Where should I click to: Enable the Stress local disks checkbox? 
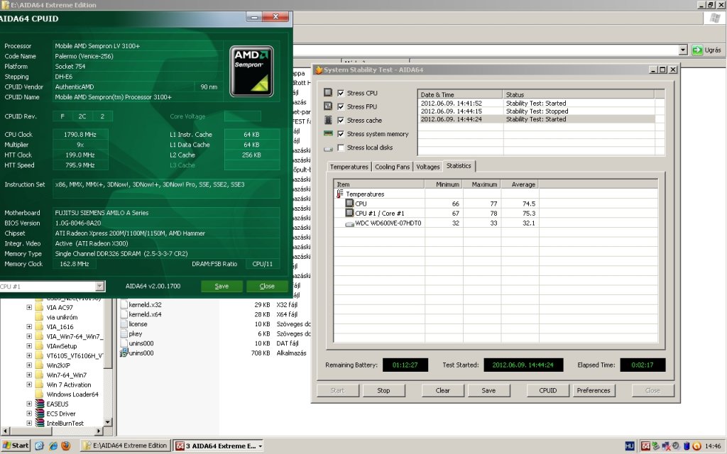[x=341, y=148]
